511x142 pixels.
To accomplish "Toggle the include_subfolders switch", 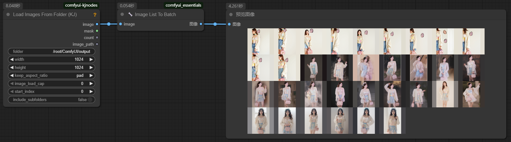I will [x=90, y=99].
